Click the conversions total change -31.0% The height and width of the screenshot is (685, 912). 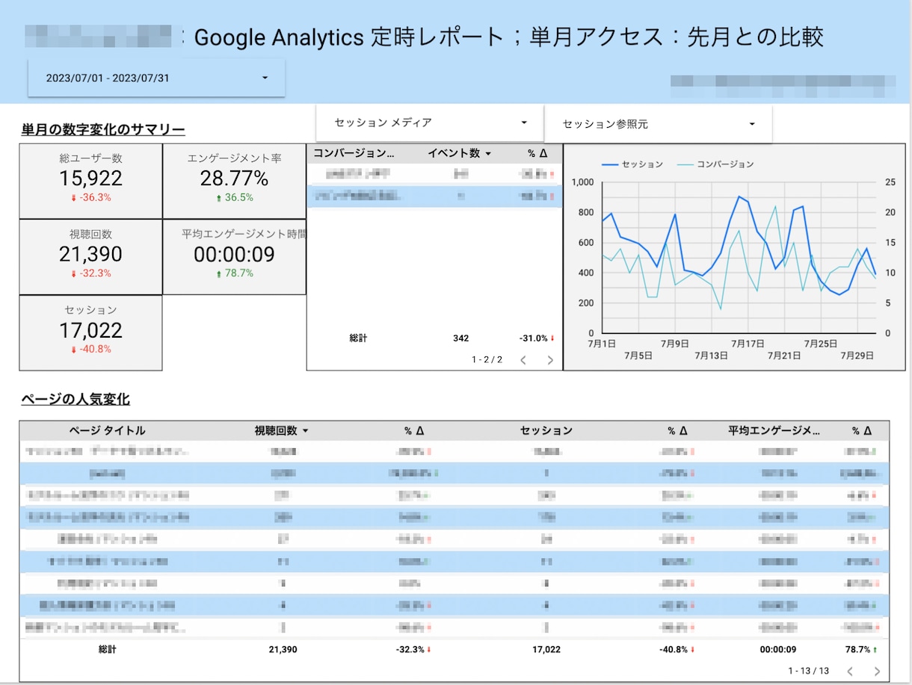537,338
